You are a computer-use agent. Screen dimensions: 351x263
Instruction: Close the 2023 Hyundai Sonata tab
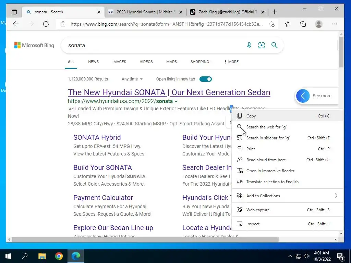(181, 12)
